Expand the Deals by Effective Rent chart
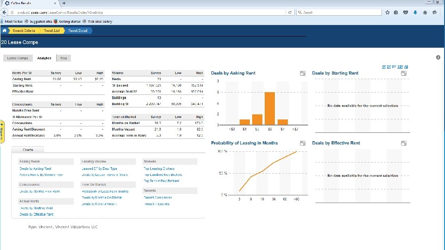 click(404, 144)
